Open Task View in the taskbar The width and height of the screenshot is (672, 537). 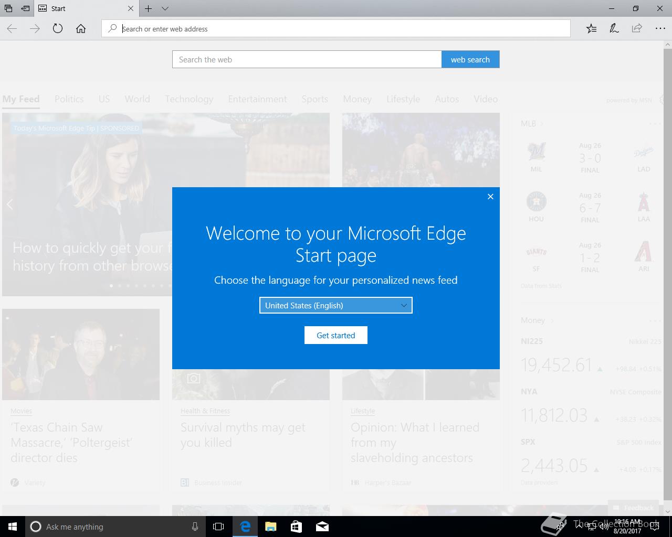[218, 527]
